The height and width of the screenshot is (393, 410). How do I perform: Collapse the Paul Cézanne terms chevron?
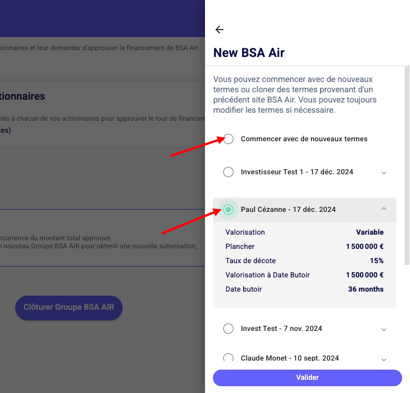point(384,209)
